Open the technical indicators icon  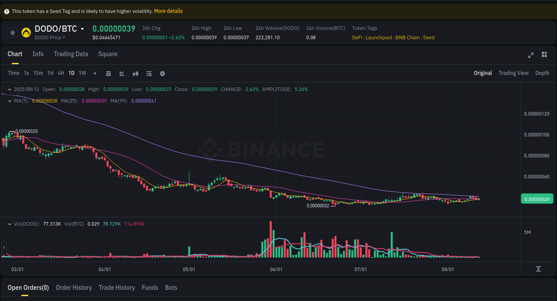(x=149, y=73)
